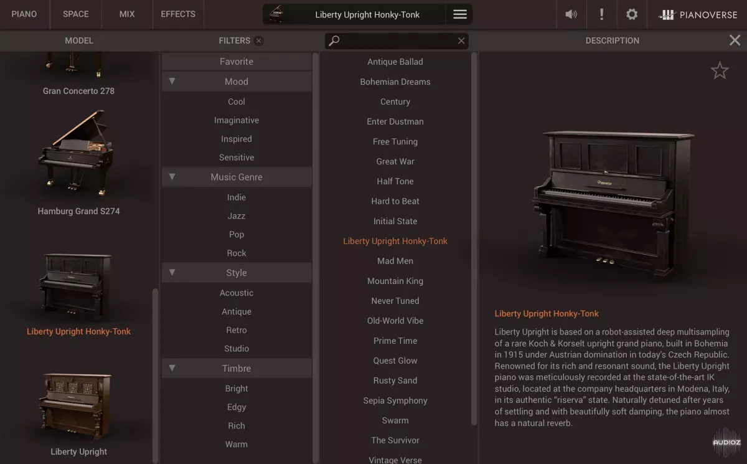Load the Initial State preset

pos(395,221)
